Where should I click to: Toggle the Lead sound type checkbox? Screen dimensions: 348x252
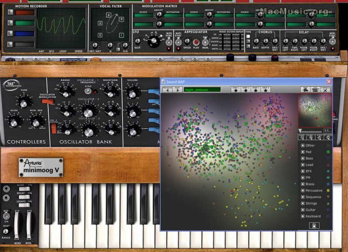pyautogui.click(x=302, y=165)
